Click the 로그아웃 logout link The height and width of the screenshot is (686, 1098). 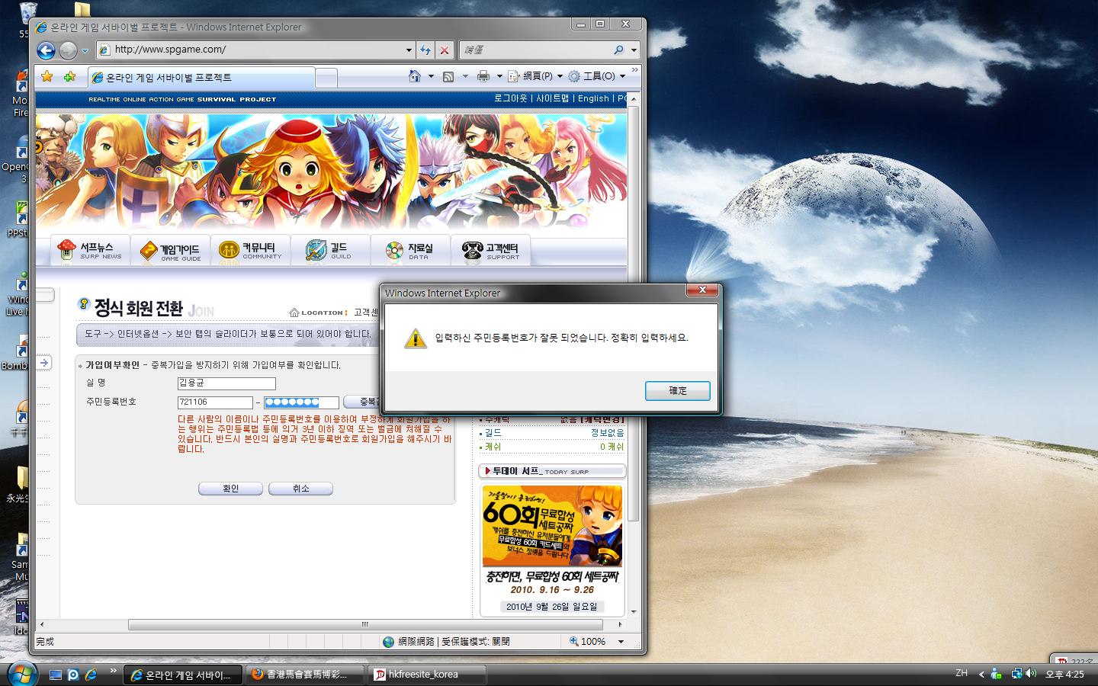[x=511, y=98]
